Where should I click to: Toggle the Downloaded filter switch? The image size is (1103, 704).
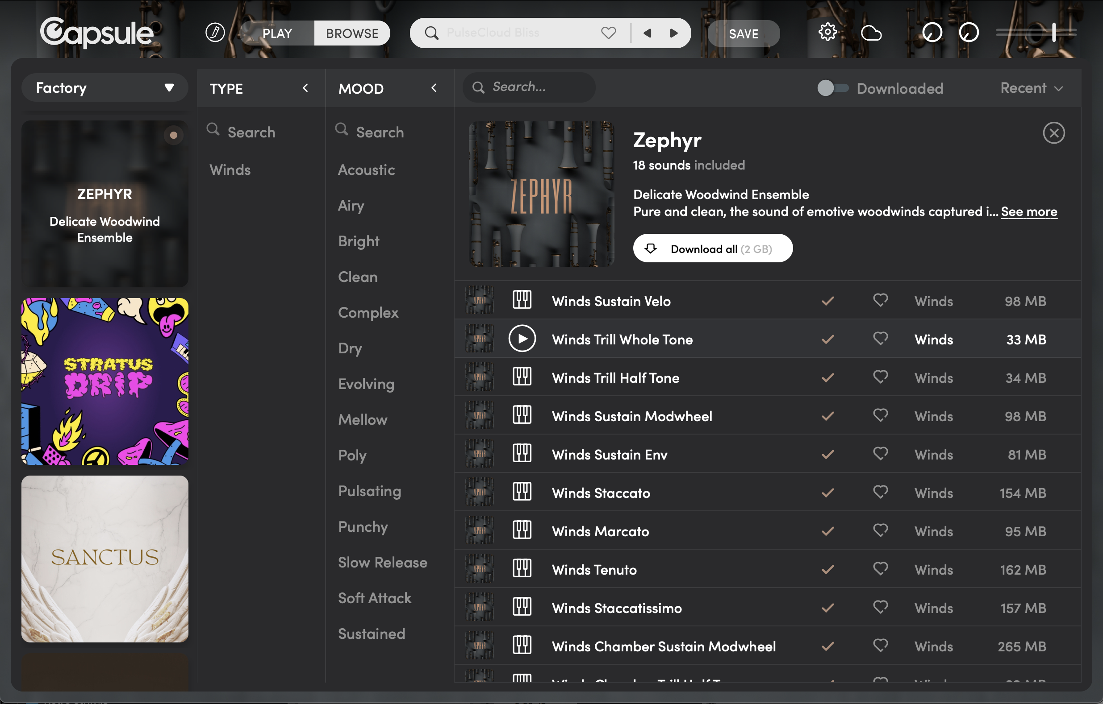pos(832,88)
